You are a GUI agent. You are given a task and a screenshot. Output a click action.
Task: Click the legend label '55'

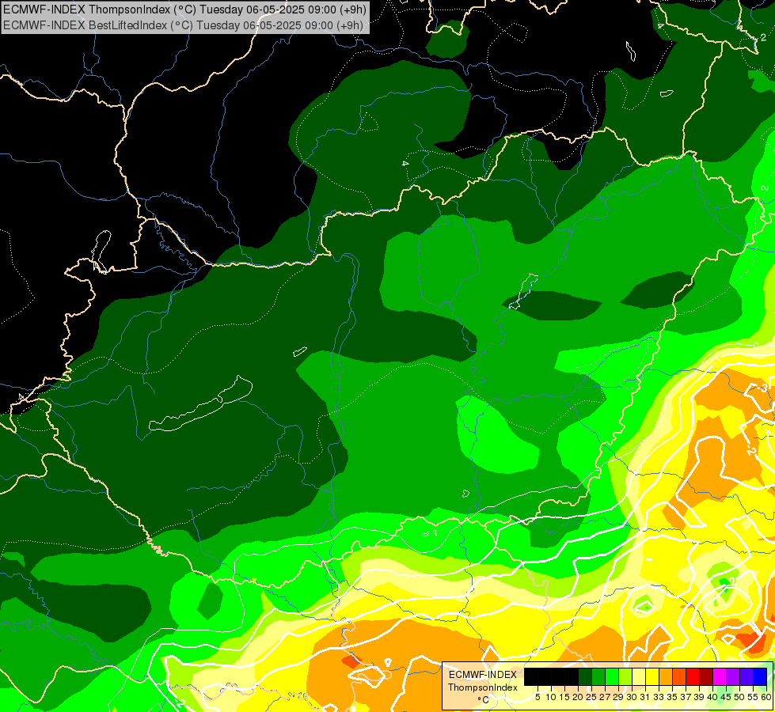click(x=753, y=697)
